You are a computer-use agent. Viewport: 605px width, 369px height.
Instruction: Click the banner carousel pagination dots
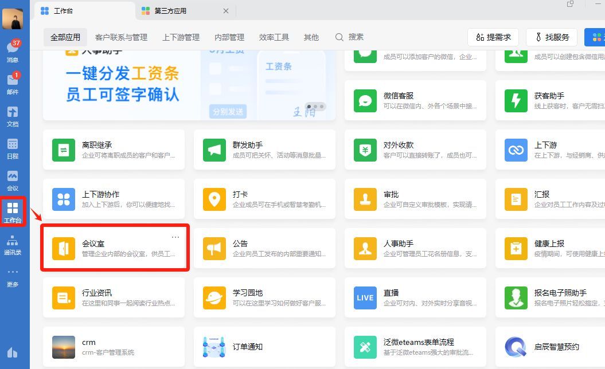[315, 107]
